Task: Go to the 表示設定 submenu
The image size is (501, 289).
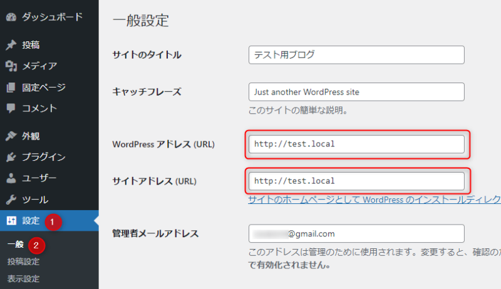Action: tap(23, 278)
